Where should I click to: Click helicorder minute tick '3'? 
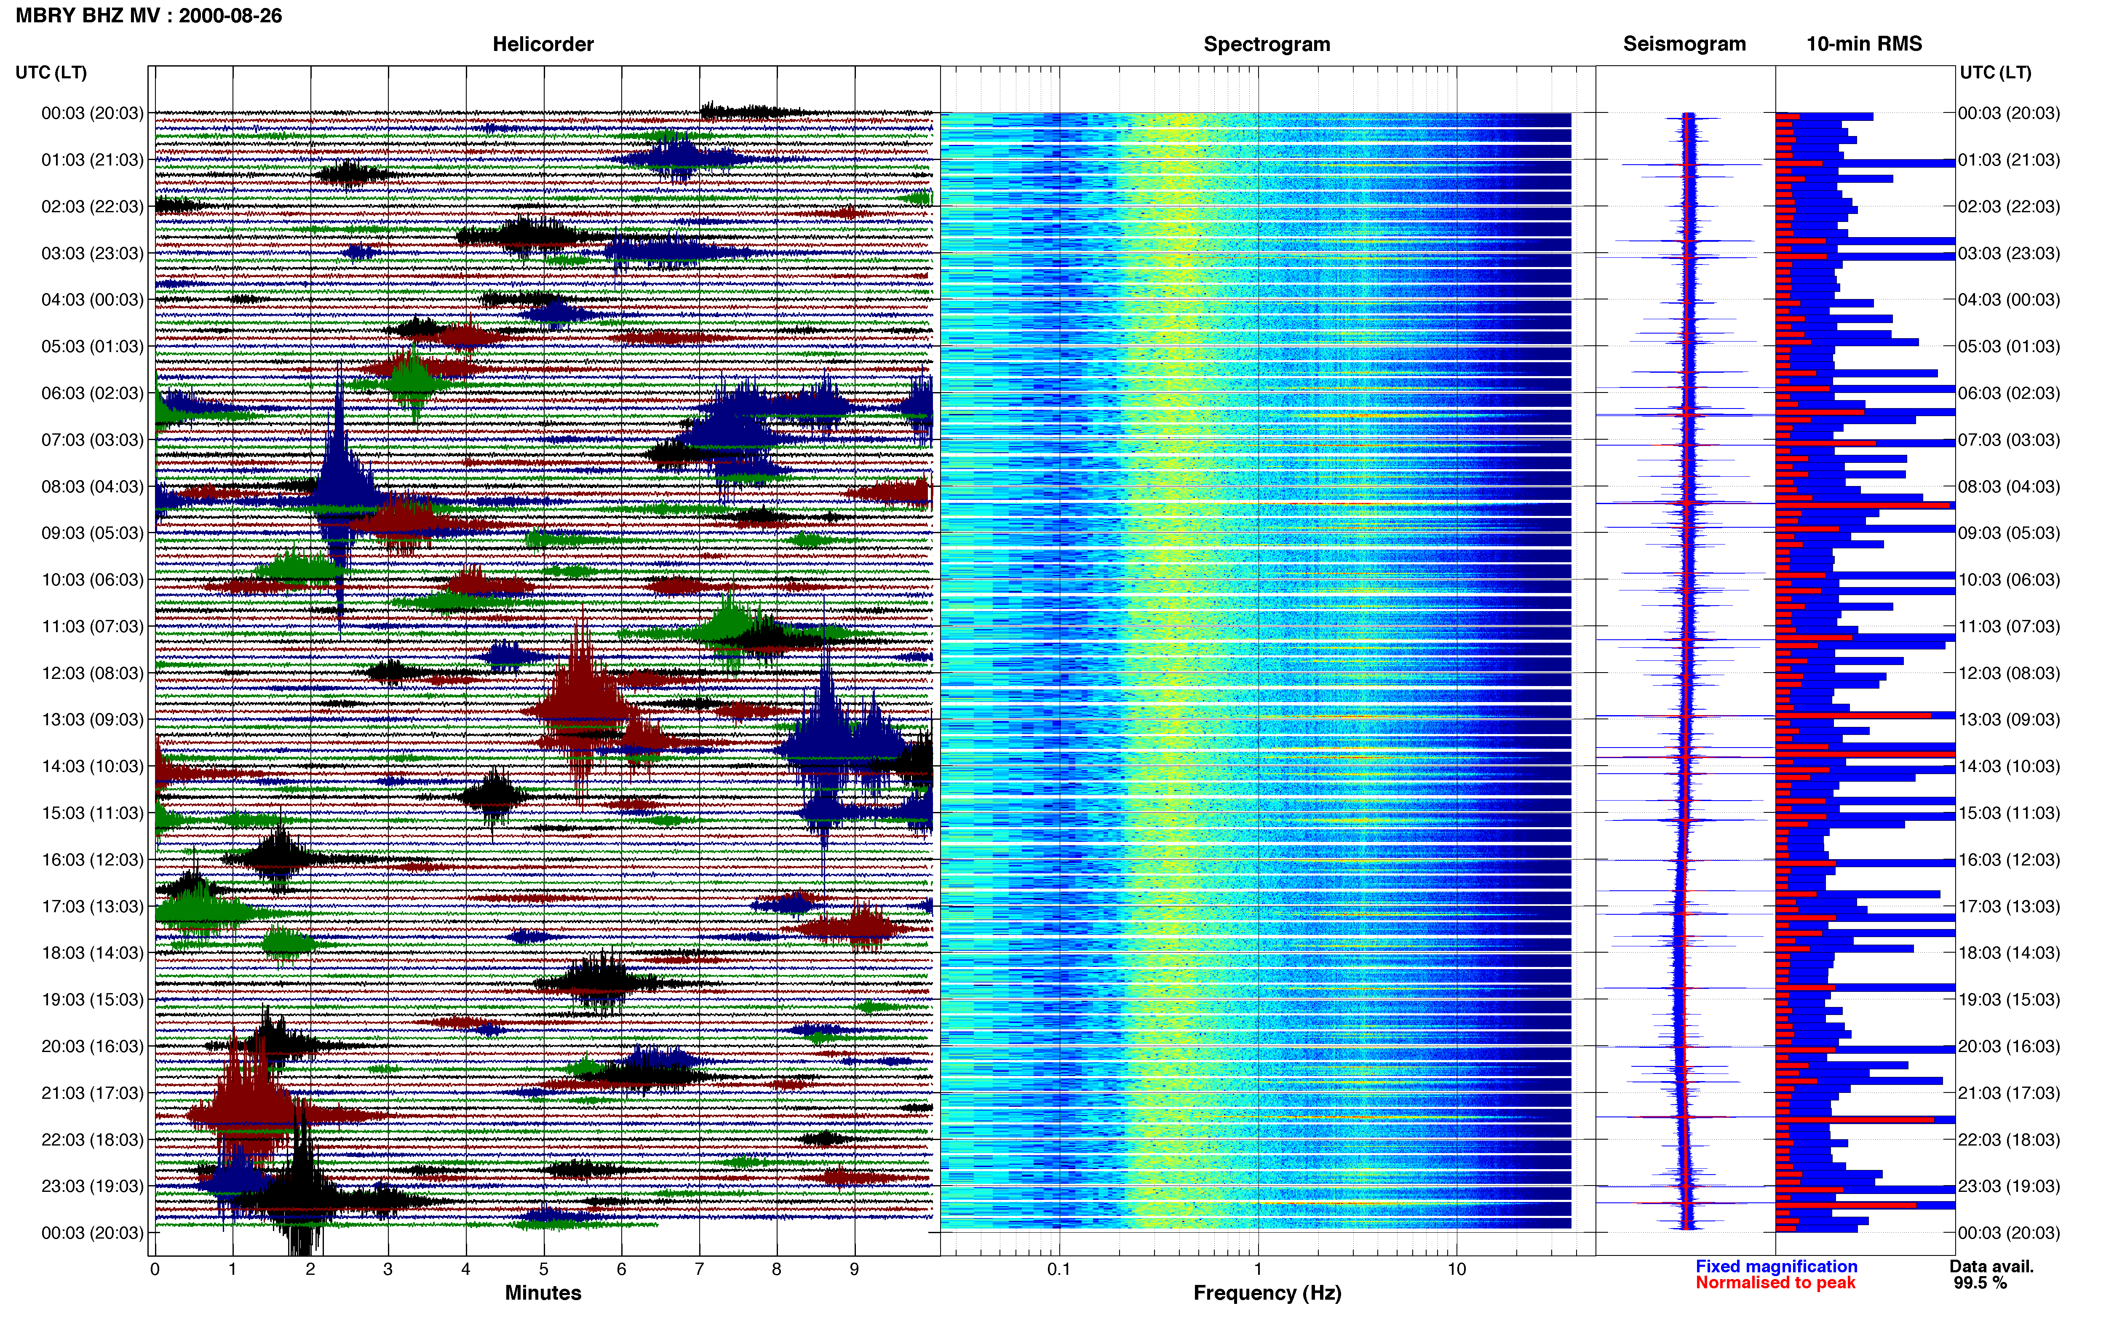point(388,1269)
